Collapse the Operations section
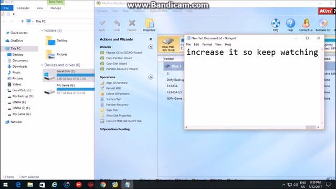The image size is (336, 189). [x=151, y=77]
